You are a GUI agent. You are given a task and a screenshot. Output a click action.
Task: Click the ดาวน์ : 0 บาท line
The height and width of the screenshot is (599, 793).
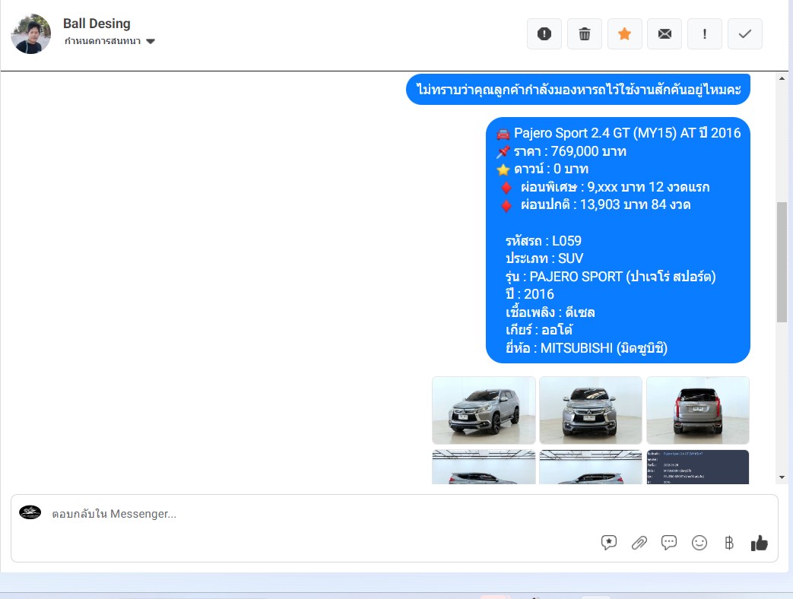[542, 169]
